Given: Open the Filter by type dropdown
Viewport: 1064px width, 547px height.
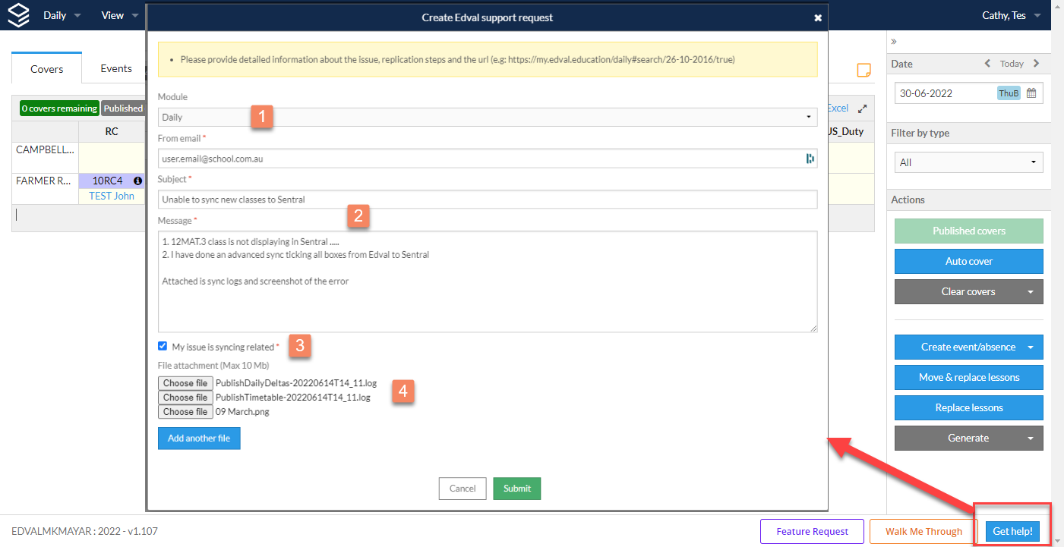Looking at the screenshot, I should tap(968, 162).
